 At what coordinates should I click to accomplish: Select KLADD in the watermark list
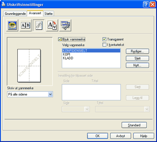click(68, 58)
